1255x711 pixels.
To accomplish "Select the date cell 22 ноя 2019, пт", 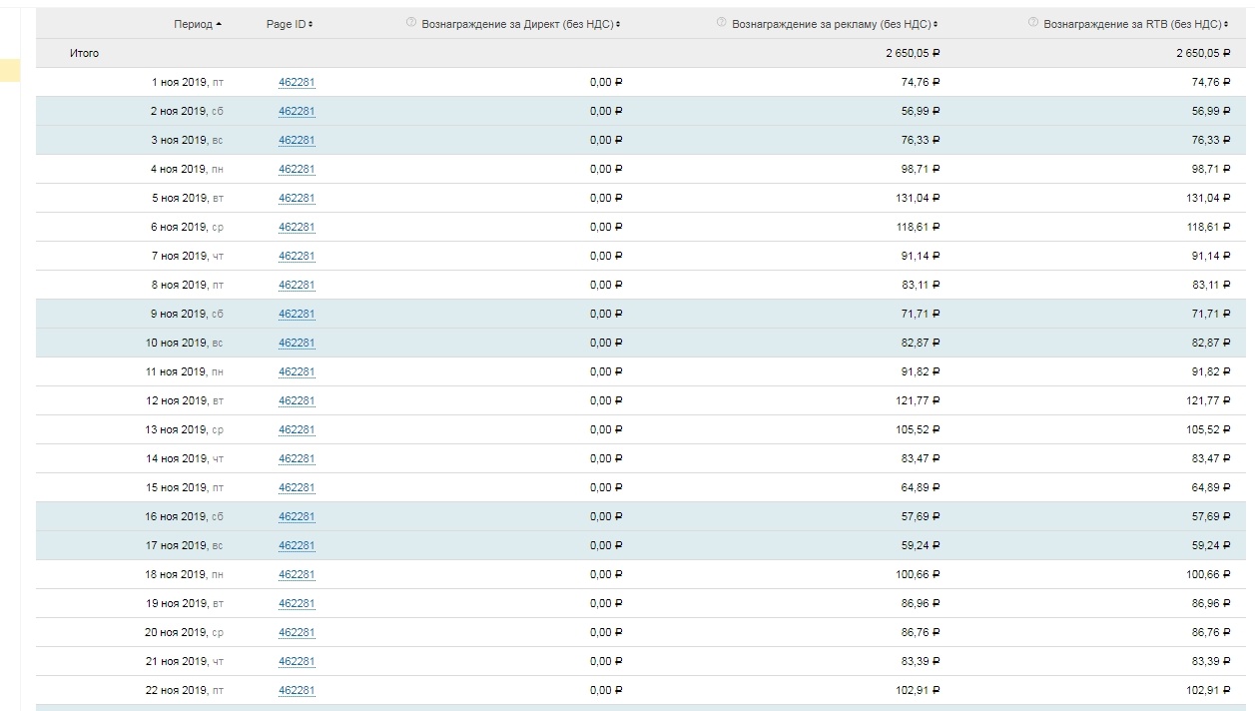I will point(185,690).
